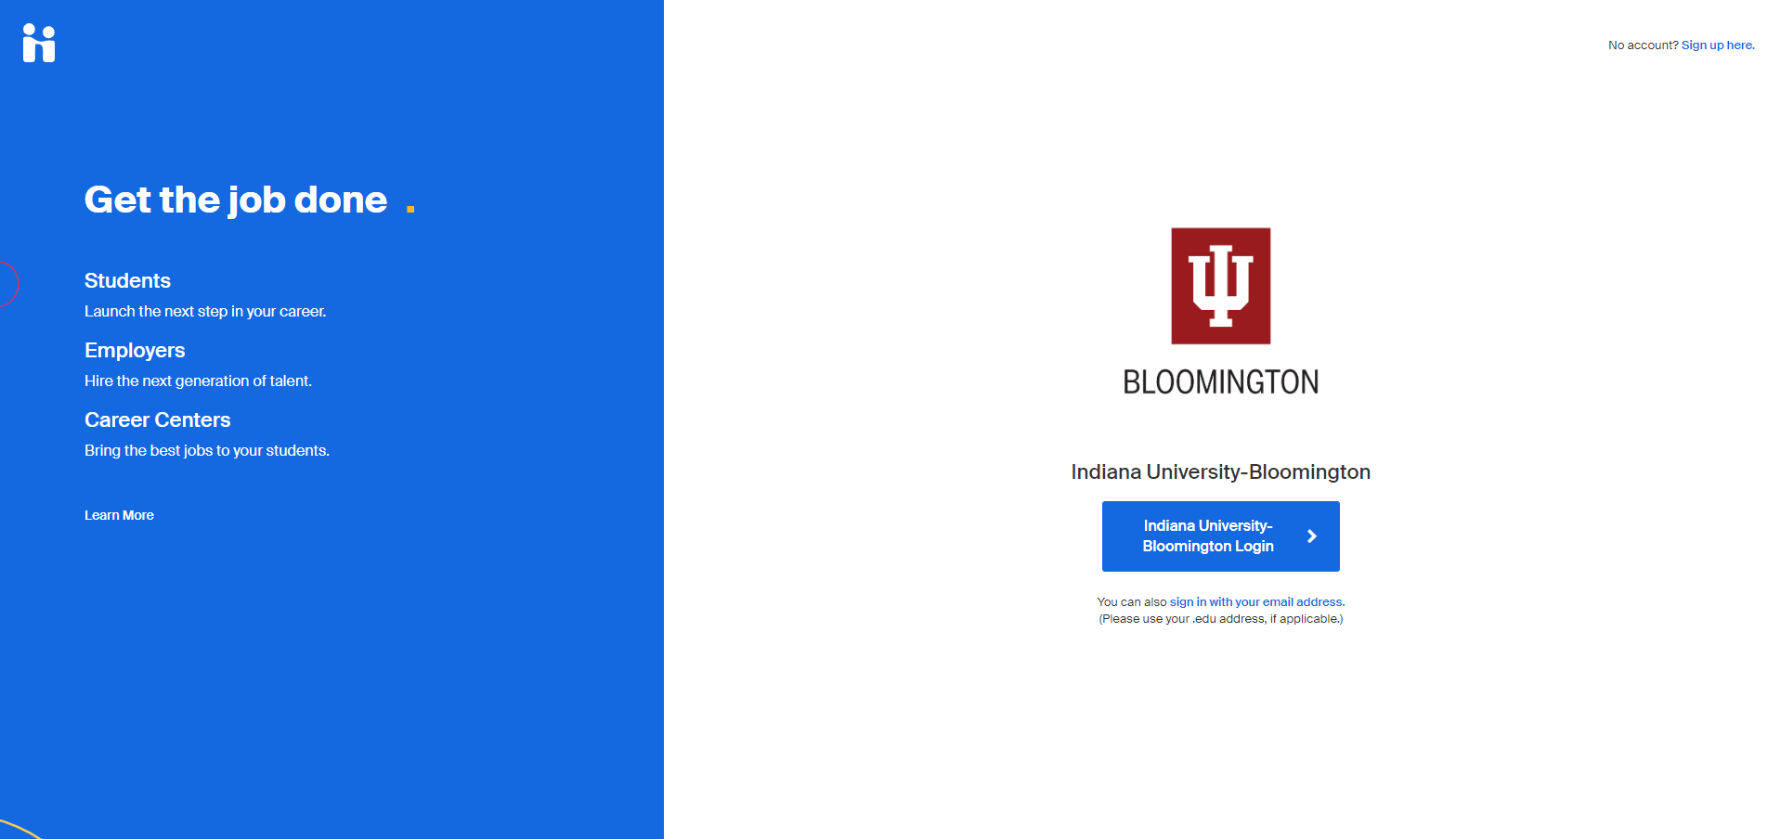The image size is (1768, 839).
Task: Follow the 'Sign up here' link
Action: click(x=1717, y=45)
